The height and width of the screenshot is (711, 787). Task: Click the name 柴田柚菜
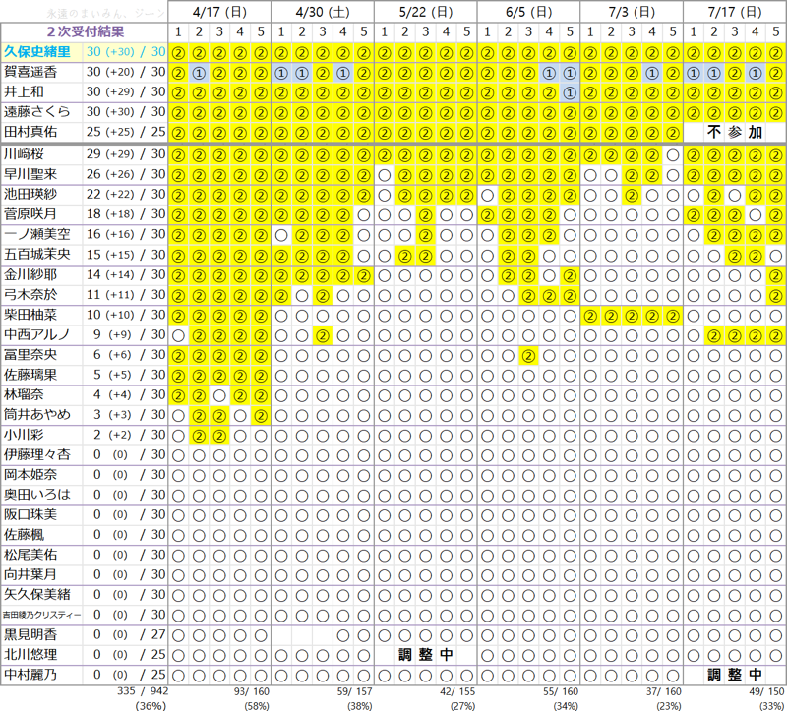30,315
